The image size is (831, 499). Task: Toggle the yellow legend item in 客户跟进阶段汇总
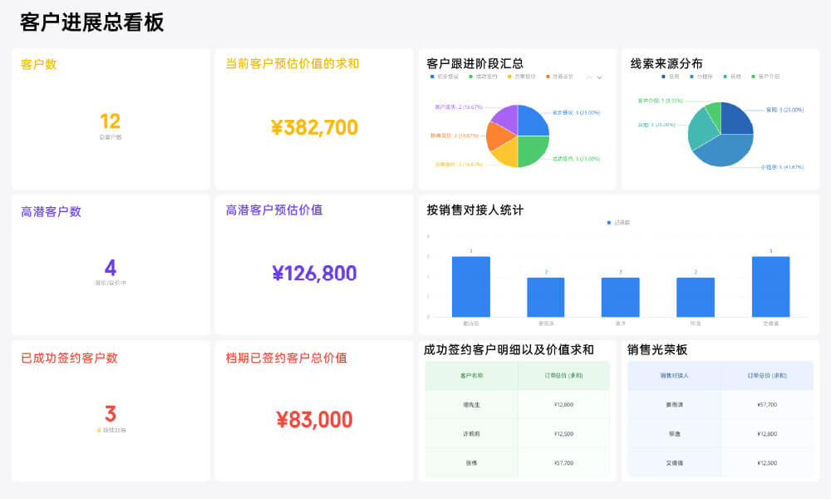tap(522, 77)
